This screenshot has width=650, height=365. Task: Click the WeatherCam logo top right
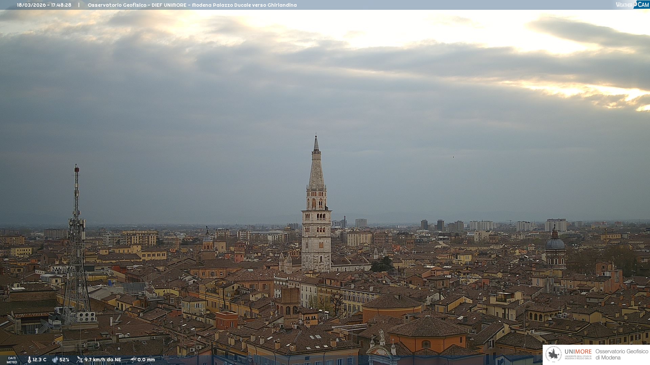(632, 5)
